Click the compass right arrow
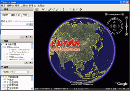Image resolution: width=130 pixels, height=91 pixels. (x=119, y=26)
